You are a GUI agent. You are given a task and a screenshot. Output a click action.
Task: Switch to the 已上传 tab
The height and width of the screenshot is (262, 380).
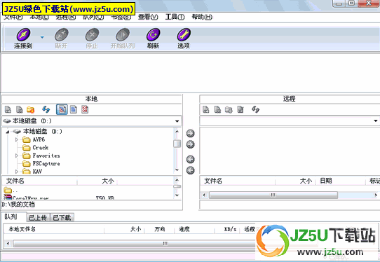pyautogui.click(x=38, y=218)
